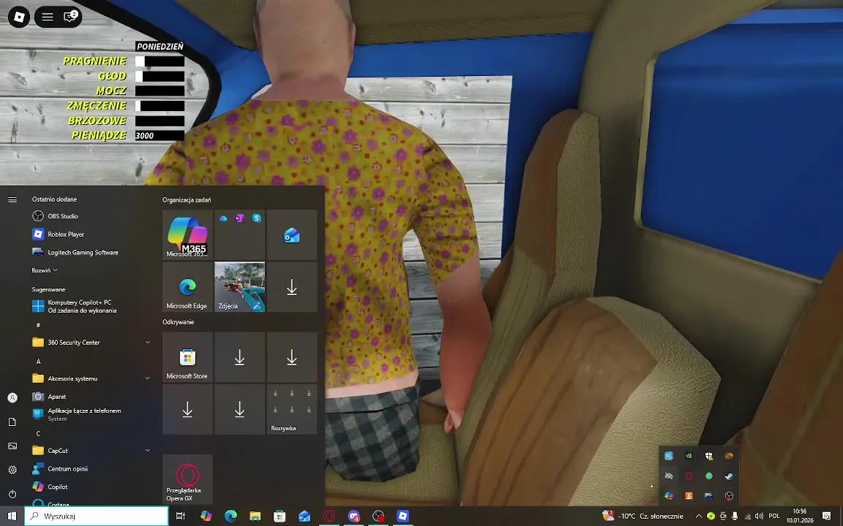The height and width of the screenshot is (526, 843).
Task: Open Steam icon in tray overflow
Action: (x=729, y=476)
